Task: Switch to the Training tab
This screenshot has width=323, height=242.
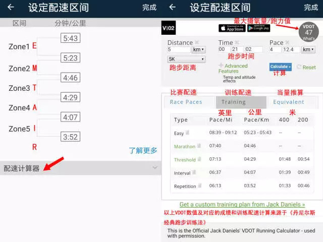Action: 241,102
